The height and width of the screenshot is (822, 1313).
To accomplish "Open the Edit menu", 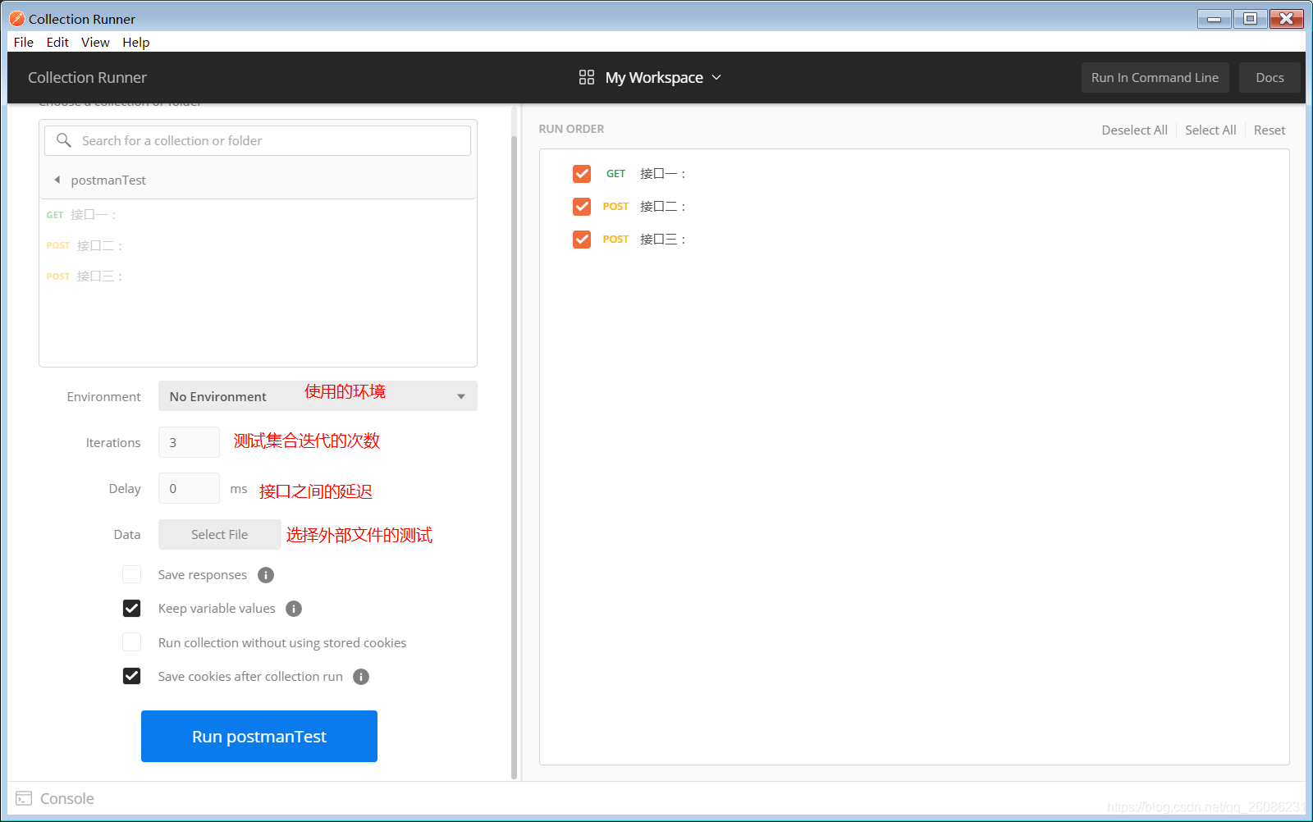I will point(57,42).
